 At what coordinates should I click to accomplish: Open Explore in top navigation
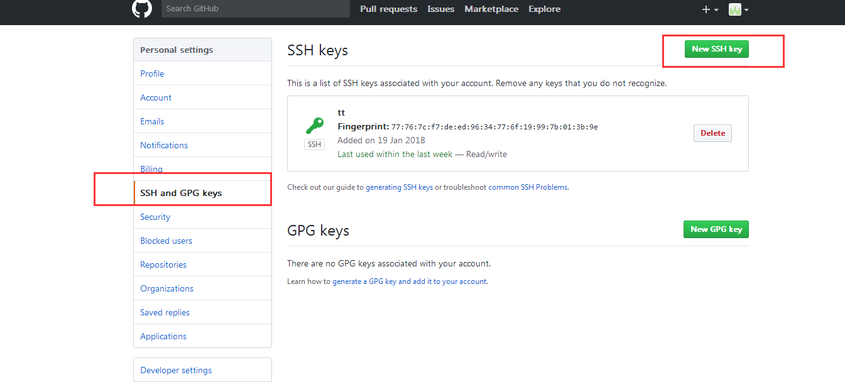545,9
